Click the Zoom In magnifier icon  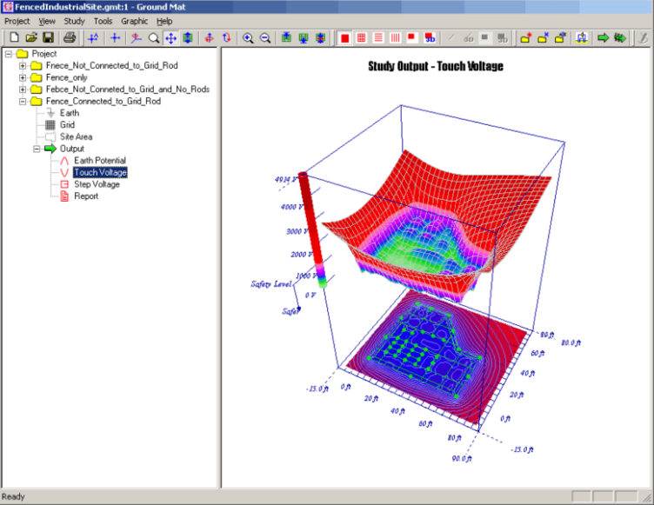click(x=248, y=38)
